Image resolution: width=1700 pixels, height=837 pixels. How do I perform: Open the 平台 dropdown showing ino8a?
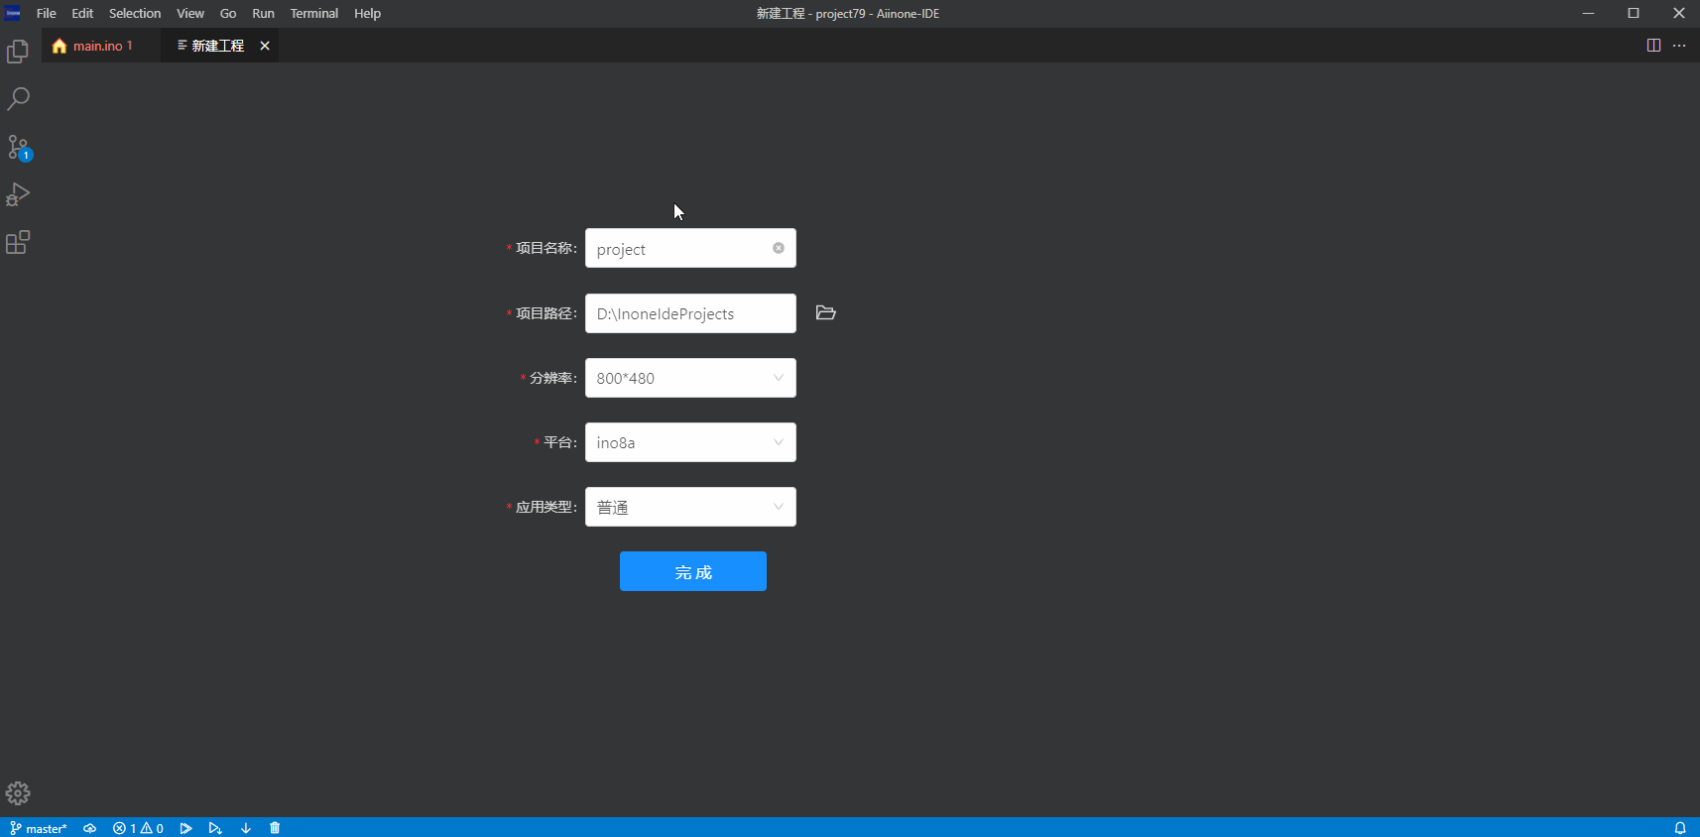pyautogui.click(x=690, y=442)
